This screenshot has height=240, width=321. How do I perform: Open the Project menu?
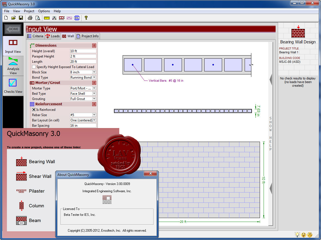pyautogui.click(x=29, y=11)
